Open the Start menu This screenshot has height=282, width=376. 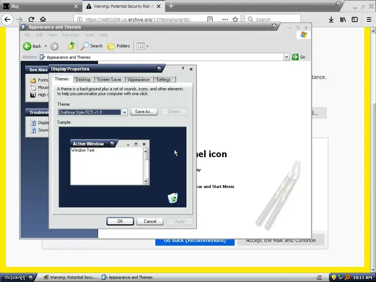18,278
